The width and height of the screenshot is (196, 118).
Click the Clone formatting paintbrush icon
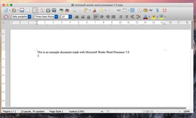pyautogui.click(x=94, y=10)
